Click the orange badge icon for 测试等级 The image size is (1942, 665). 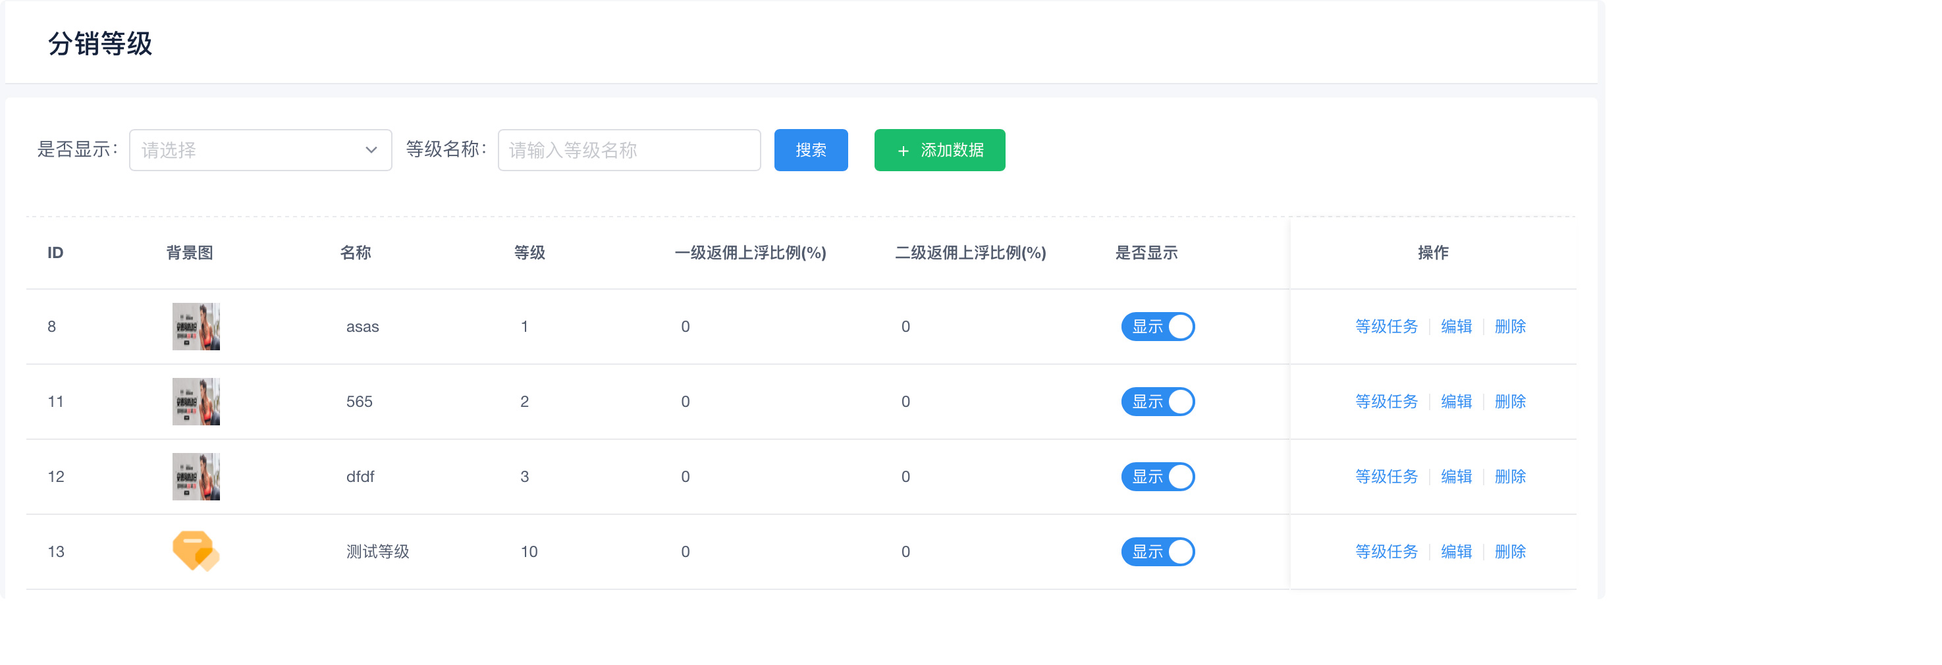coord(196,551)
